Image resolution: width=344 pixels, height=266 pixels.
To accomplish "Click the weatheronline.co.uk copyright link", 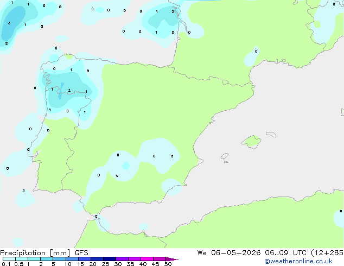I will (x=298, y=261).
